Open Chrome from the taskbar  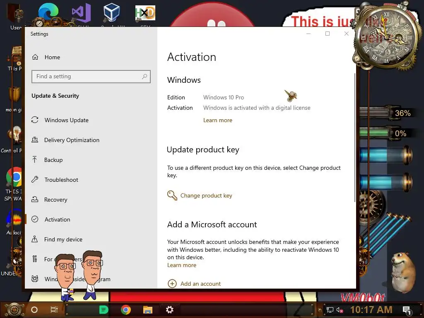(x=126, y=310)
